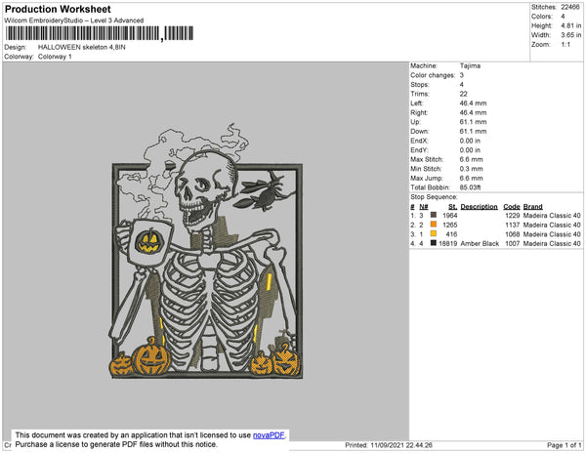Click the barcode under the worksheet header
The height and width of the screenshot is (453, 586).
coord(100,33)
